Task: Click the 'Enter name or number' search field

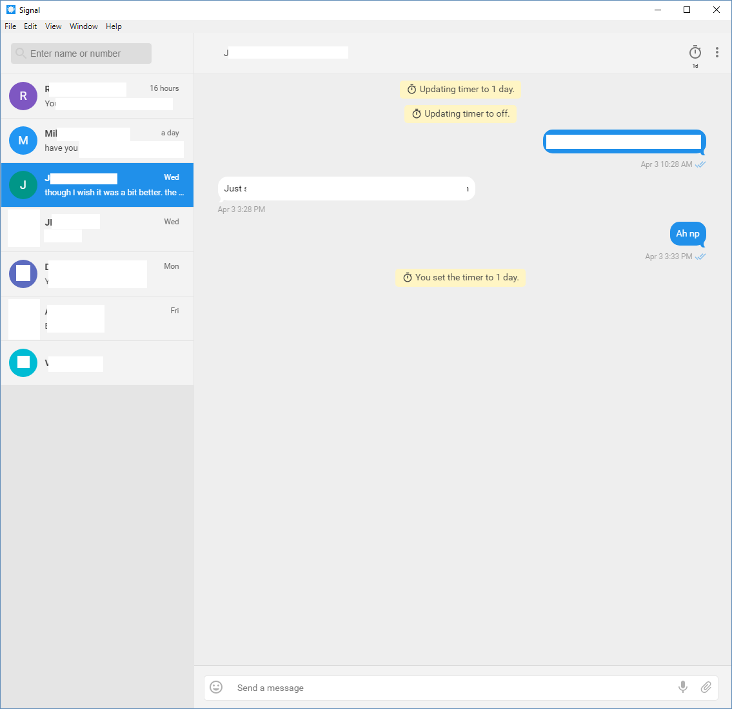Action: [81, 53]
